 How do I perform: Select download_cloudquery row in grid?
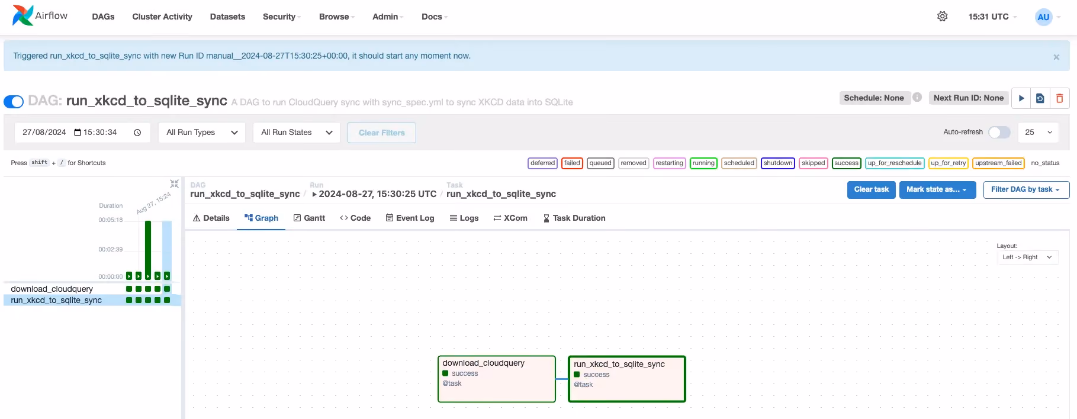92,289
